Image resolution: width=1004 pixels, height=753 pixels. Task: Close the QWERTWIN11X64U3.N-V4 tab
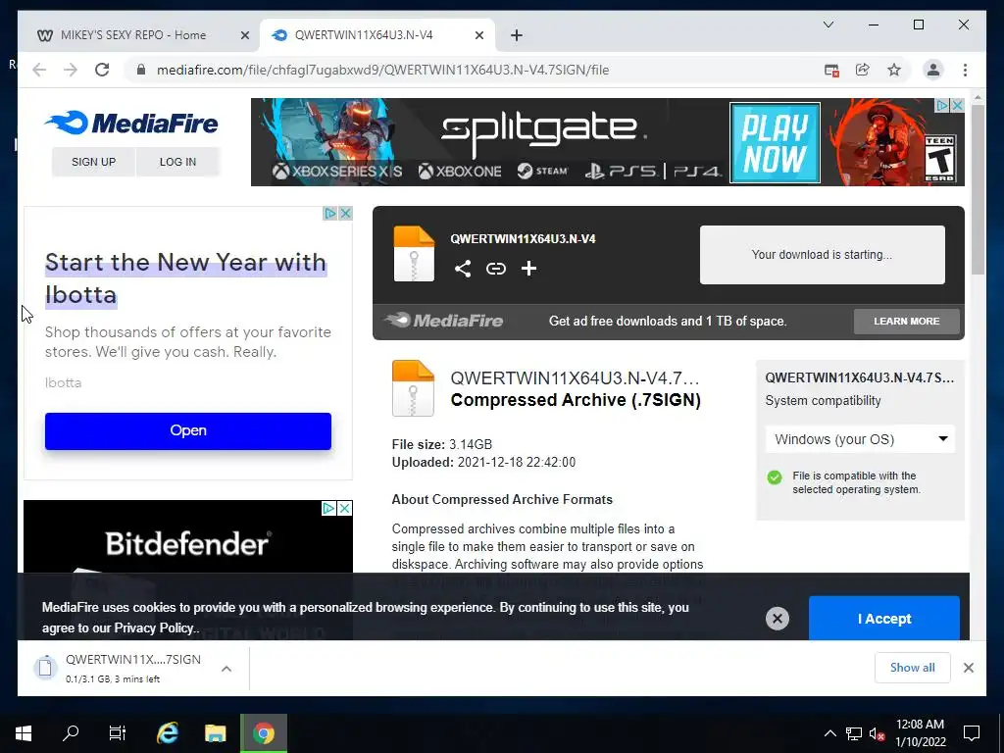[478, 35]
